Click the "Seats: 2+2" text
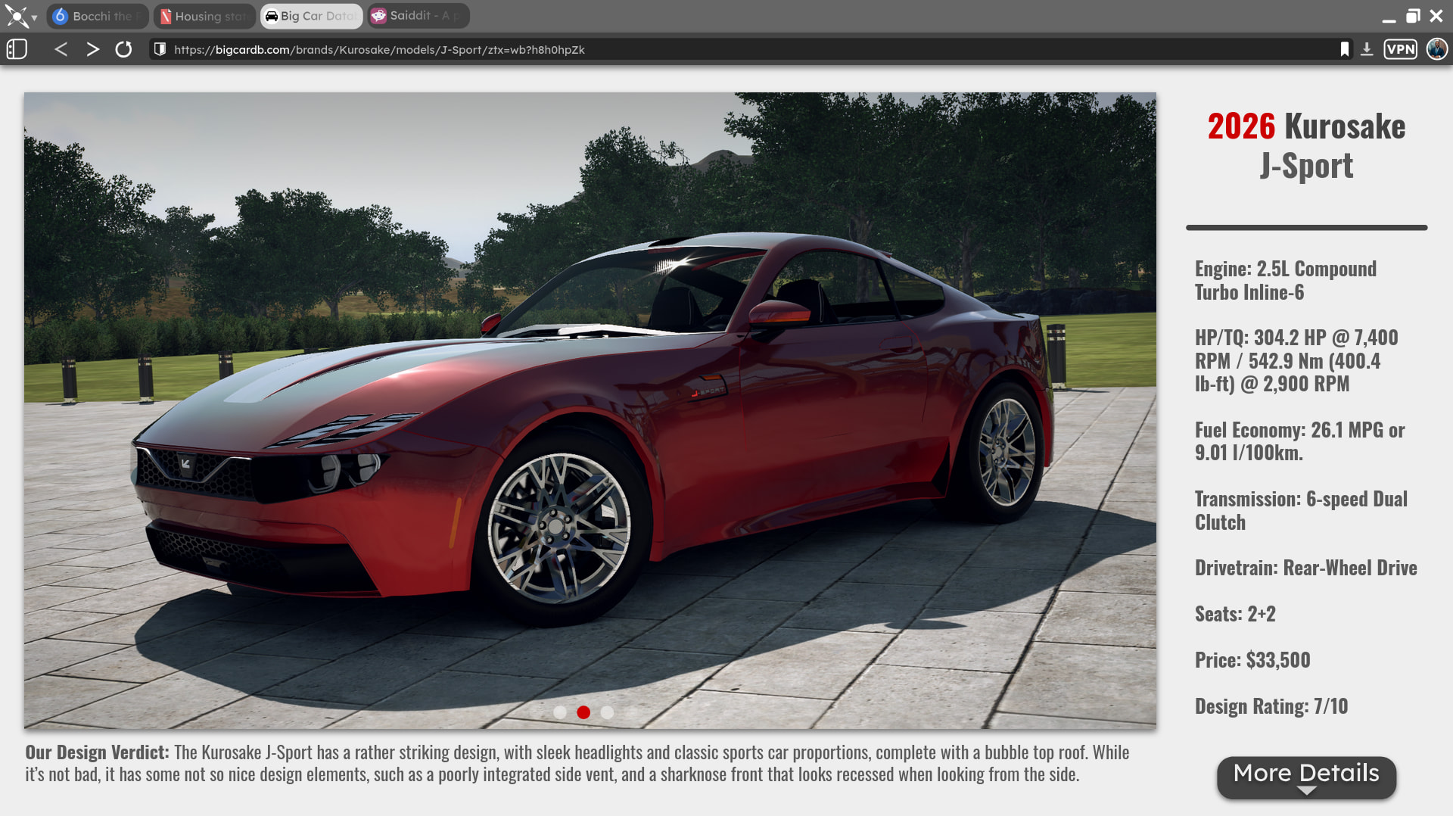Screen dimensions: 1453x816 [1235, 614]
